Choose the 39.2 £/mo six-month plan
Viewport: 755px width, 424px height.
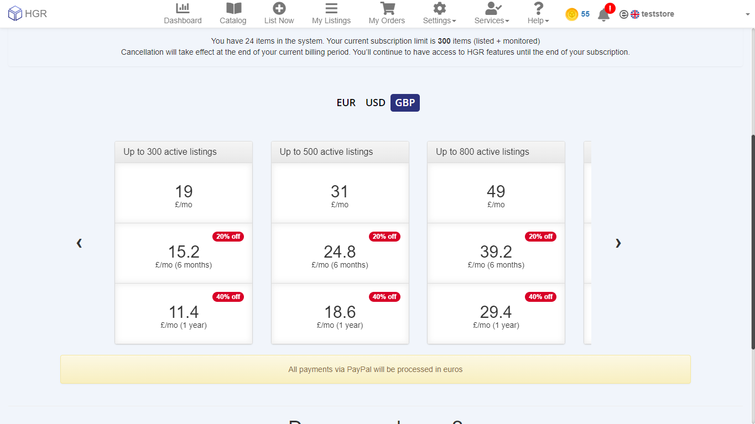pos(496,253)
